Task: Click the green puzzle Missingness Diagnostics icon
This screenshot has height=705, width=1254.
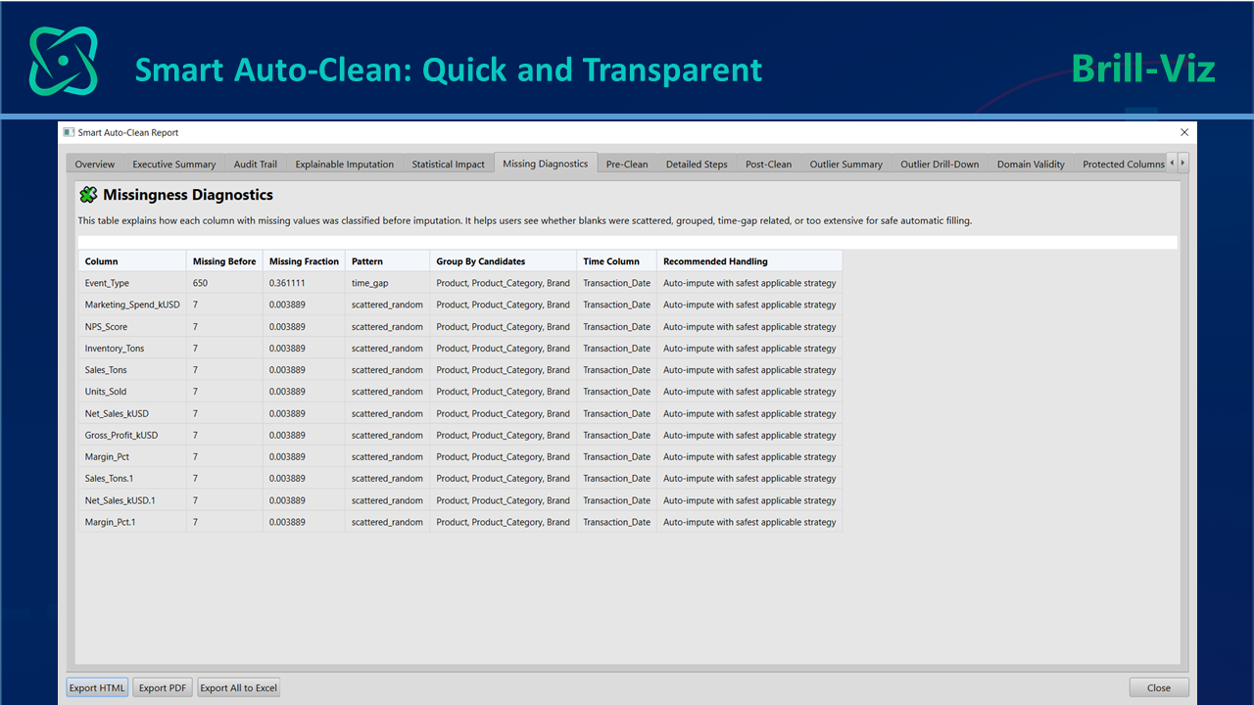Action: point(88,195)
